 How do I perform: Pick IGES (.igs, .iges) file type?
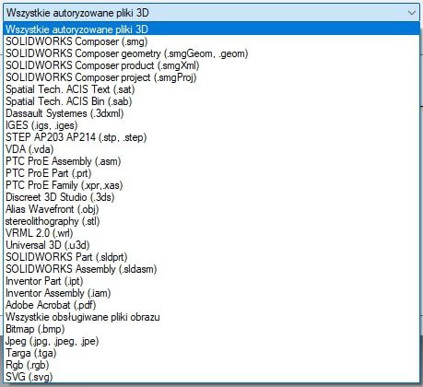(x=211, y=125)
